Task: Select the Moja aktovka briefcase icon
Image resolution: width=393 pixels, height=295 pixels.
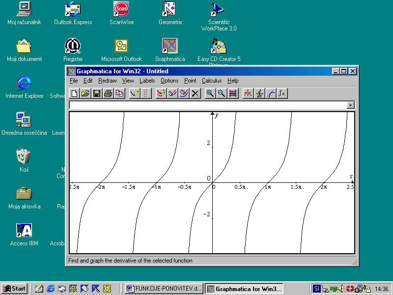Action: 24,198
